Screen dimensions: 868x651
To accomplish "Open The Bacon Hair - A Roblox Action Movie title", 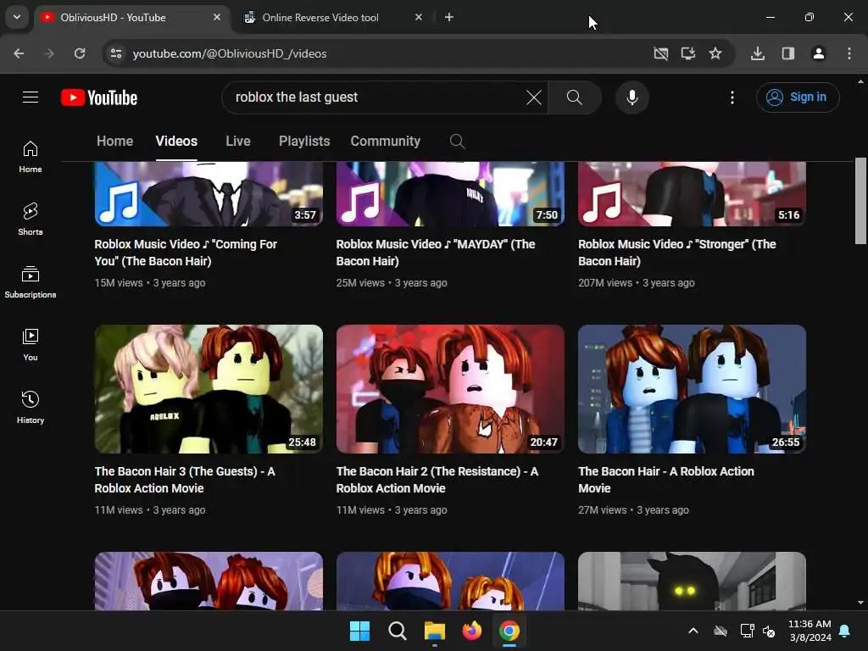I will pos(666,480).
